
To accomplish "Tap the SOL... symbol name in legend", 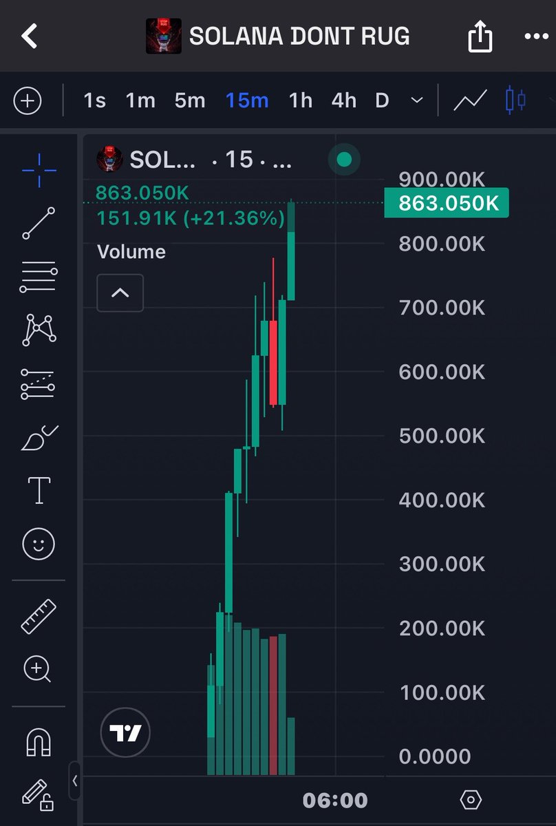I will pos(163,160).
